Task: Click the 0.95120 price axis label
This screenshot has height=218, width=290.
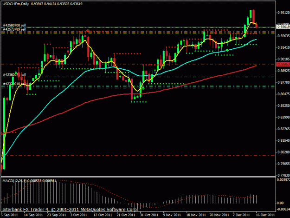Action: [284, 13]
